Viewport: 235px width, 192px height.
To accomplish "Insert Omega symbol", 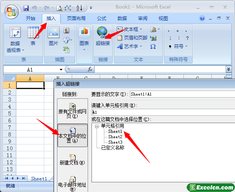I will [x=153, y=47].
